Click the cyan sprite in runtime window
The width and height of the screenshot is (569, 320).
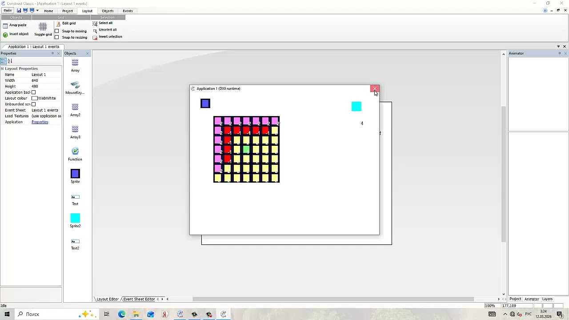point(357,106)
